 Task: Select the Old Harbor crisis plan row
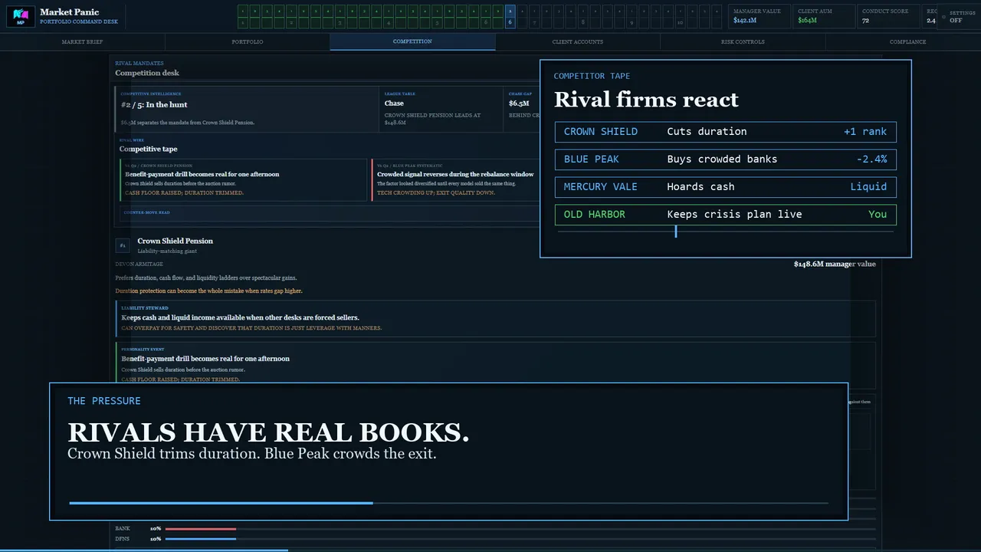pos(725,215)
